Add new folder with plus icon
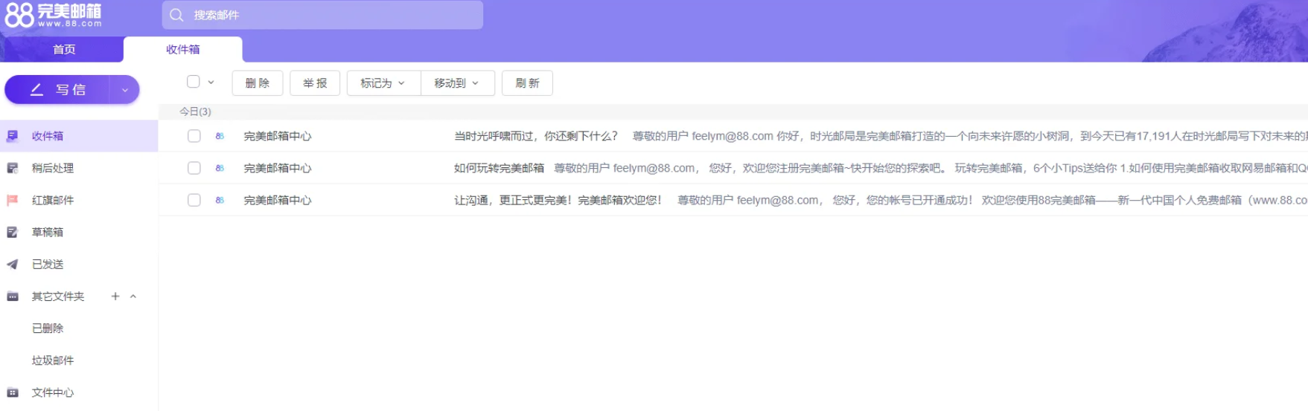This screenshot has width=1308, height=411. [115, 296]
